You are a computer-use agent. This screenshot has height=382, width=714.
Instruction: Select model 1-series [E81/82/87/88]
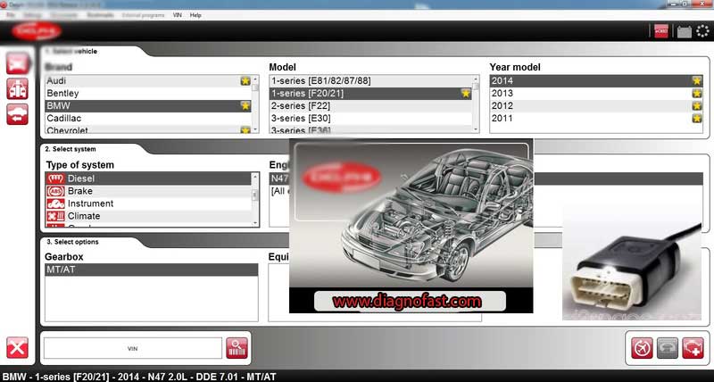tap(370, 81)
